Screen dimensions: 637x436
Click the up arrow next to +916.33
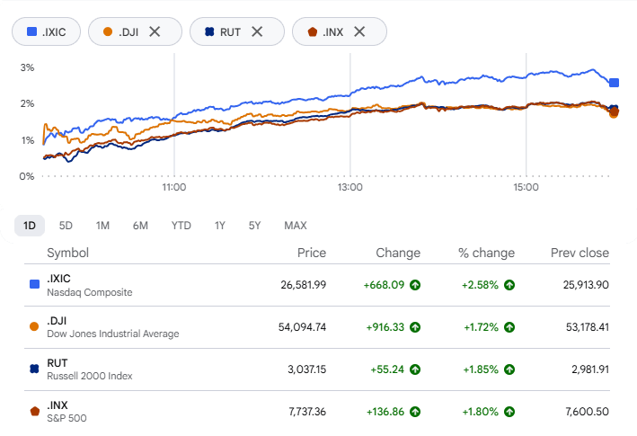[x=415, y=327]
